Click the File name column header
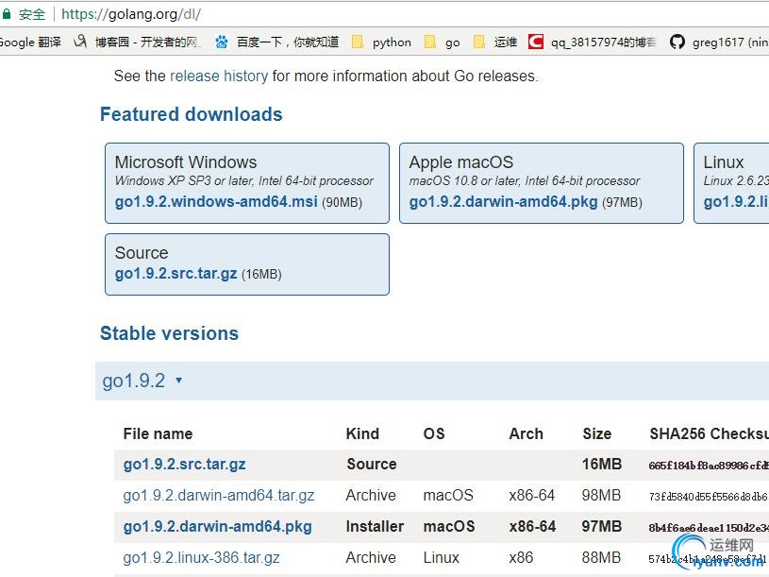The width and height of the screenshot is (769, 577). (x=158, y=433)
